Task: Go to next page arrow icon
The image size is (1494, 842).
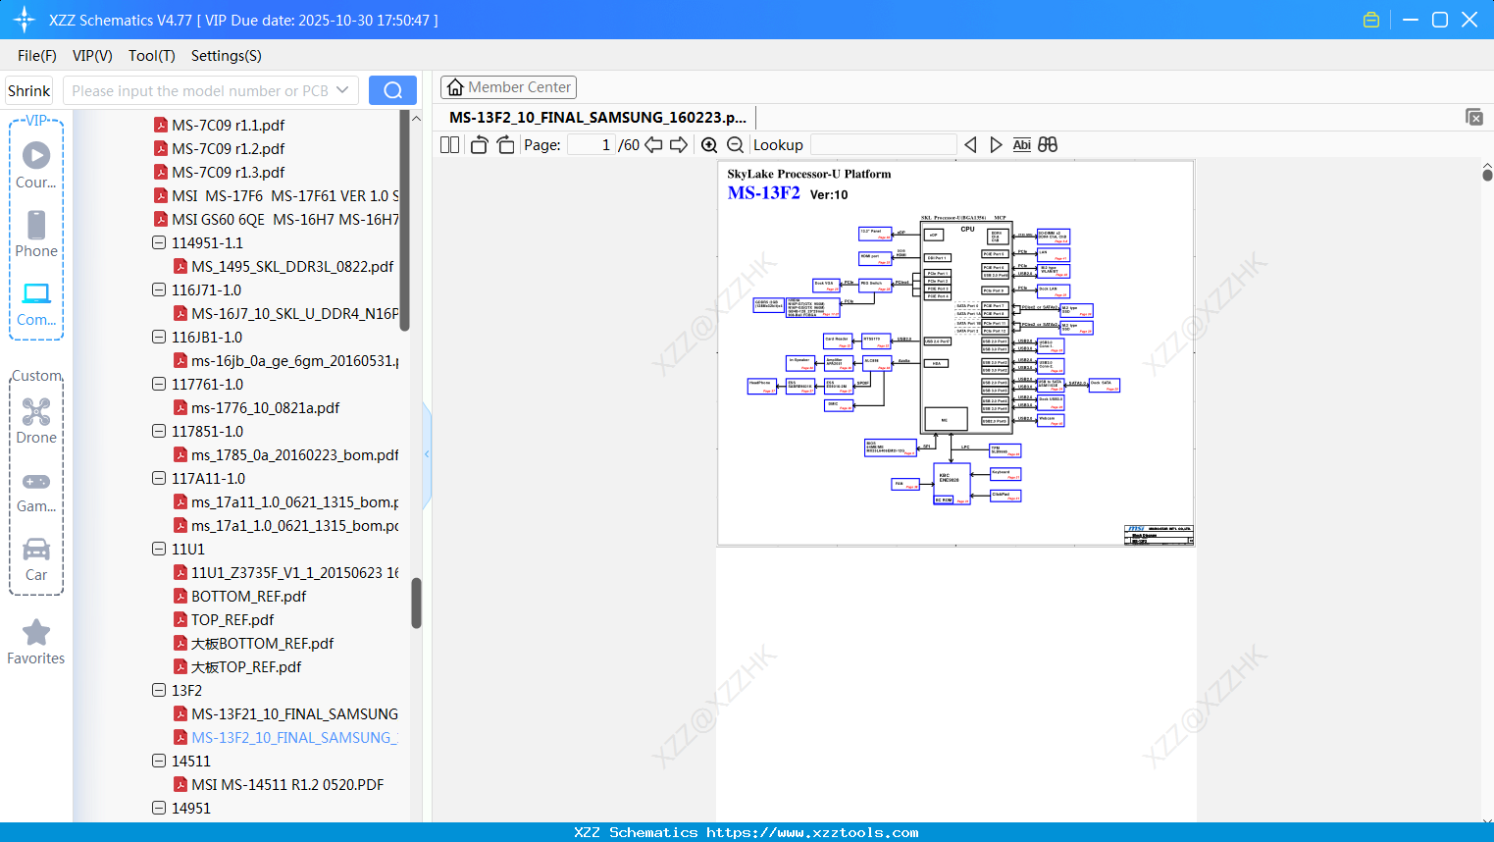Action: pos(679,145)
